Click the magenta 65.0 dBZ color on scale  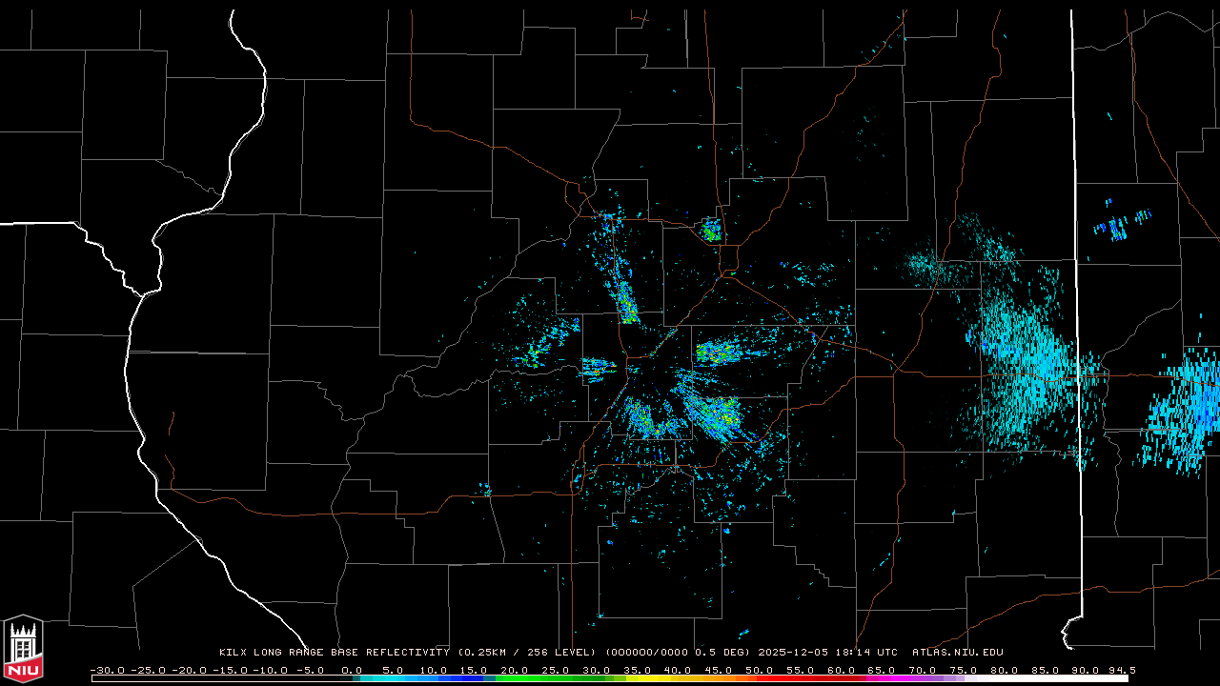[882, 678]
